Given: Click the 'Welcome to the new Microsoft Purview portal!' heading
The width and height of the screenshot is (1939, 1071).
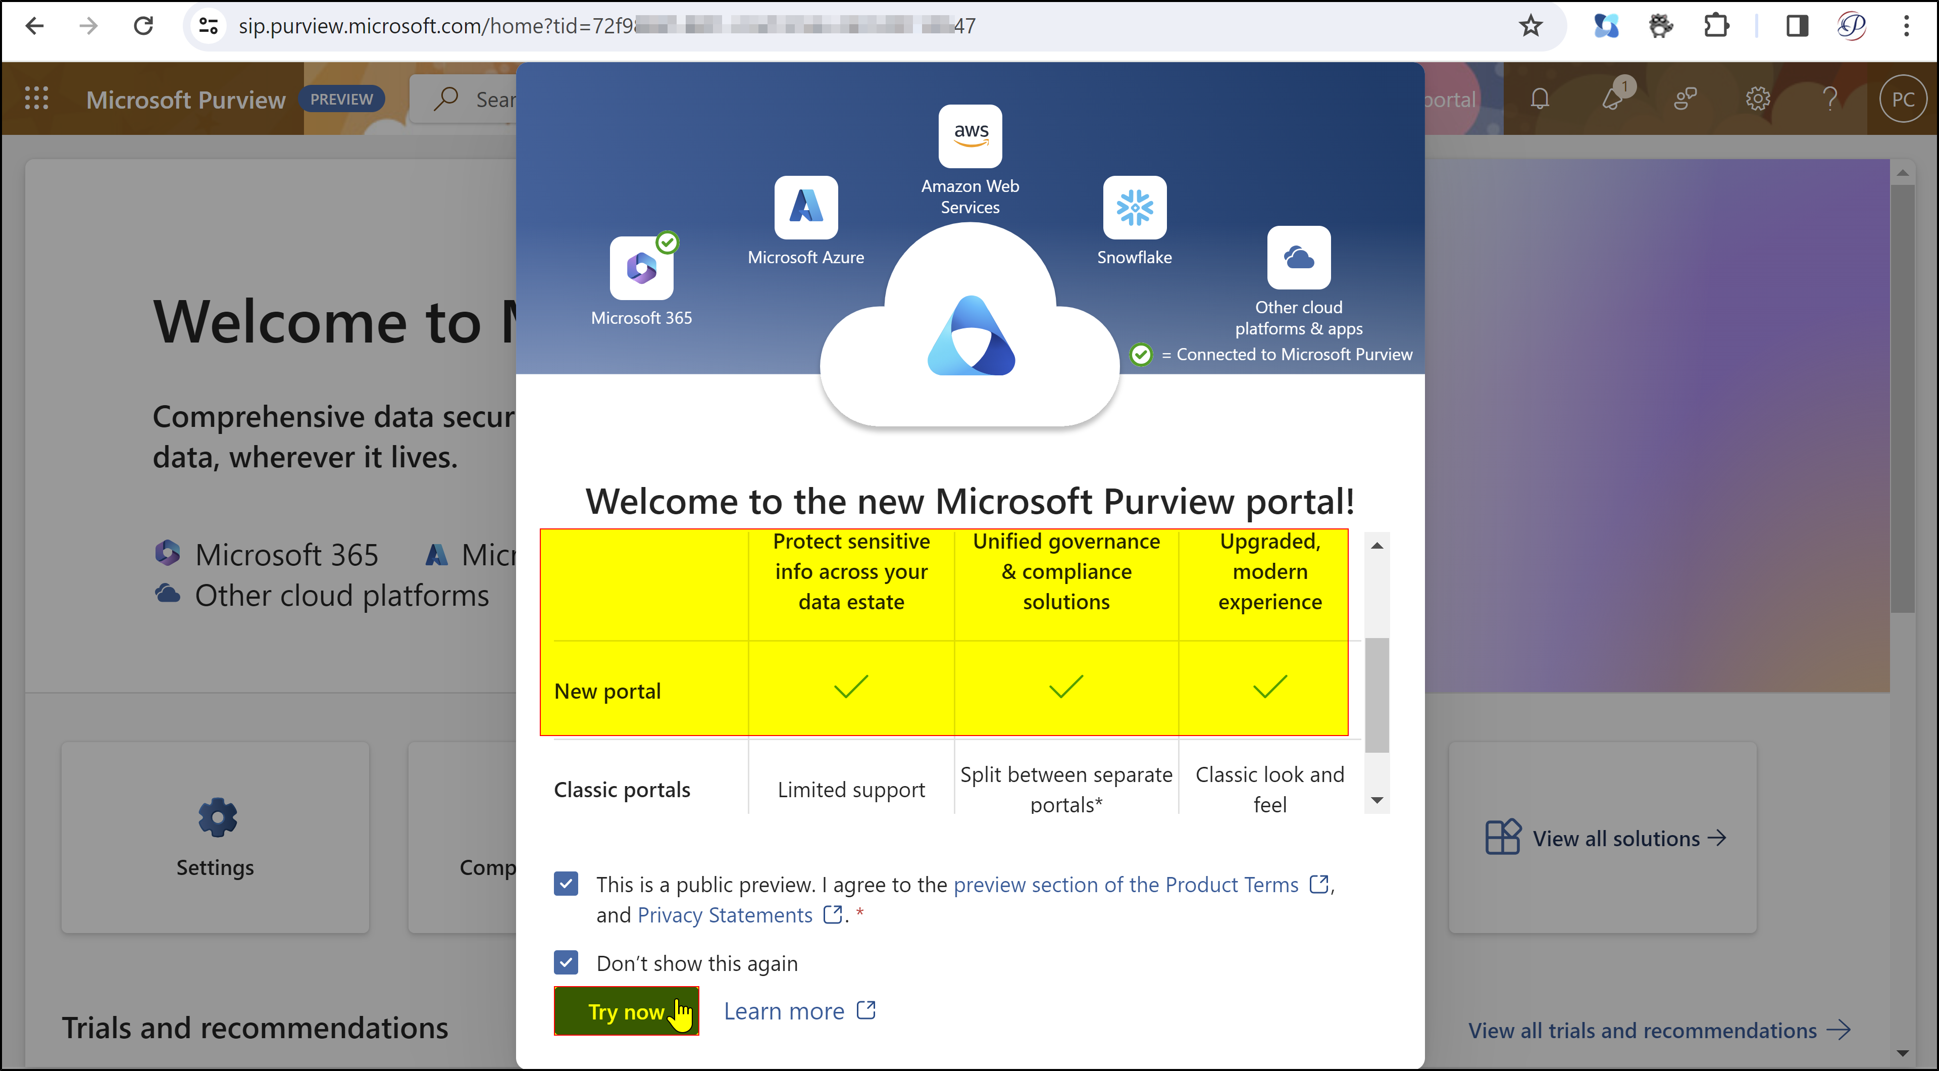Looking at the screenshot, I should pos(970,501).
